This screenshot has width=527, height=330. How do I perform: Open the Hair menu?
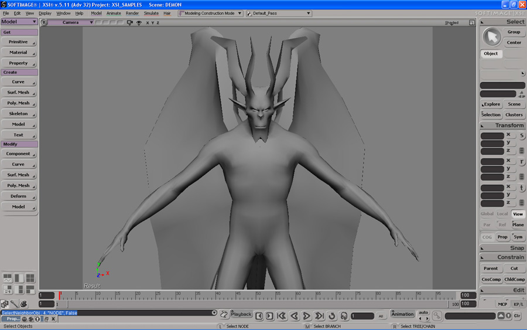point(167,13)
